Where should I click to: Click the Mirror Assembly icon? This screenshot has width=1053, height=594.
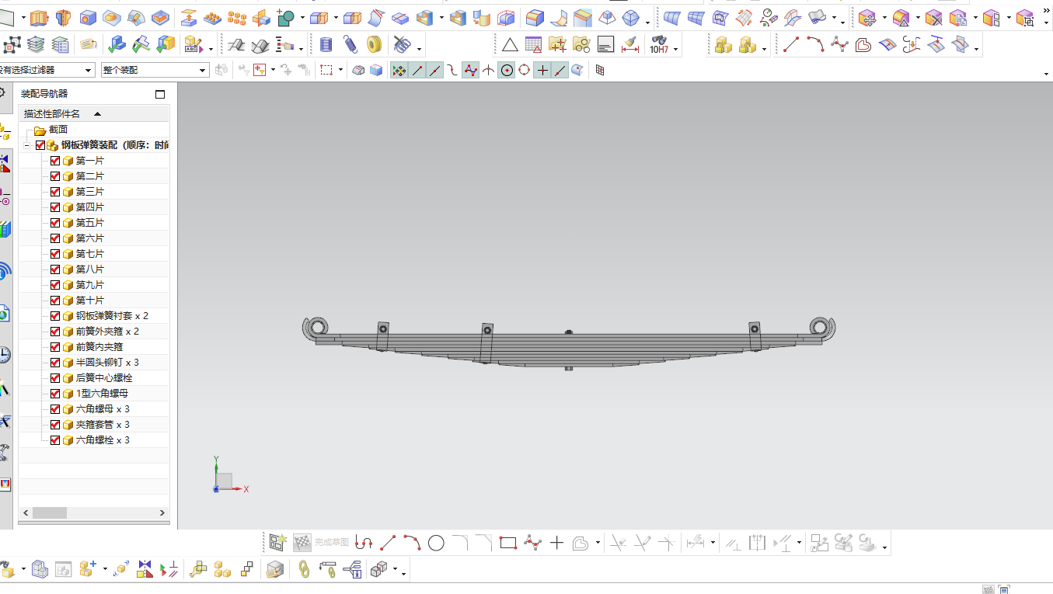(145, 569)
